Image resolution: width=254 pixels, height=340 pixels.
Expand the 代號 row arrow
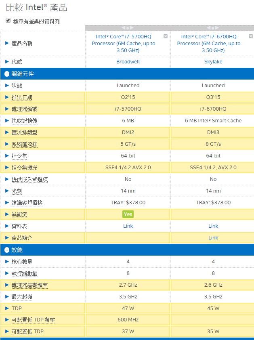point(7,62)
